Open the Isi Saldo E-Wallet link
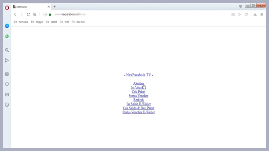269x151 pixels. pos(138,104)
